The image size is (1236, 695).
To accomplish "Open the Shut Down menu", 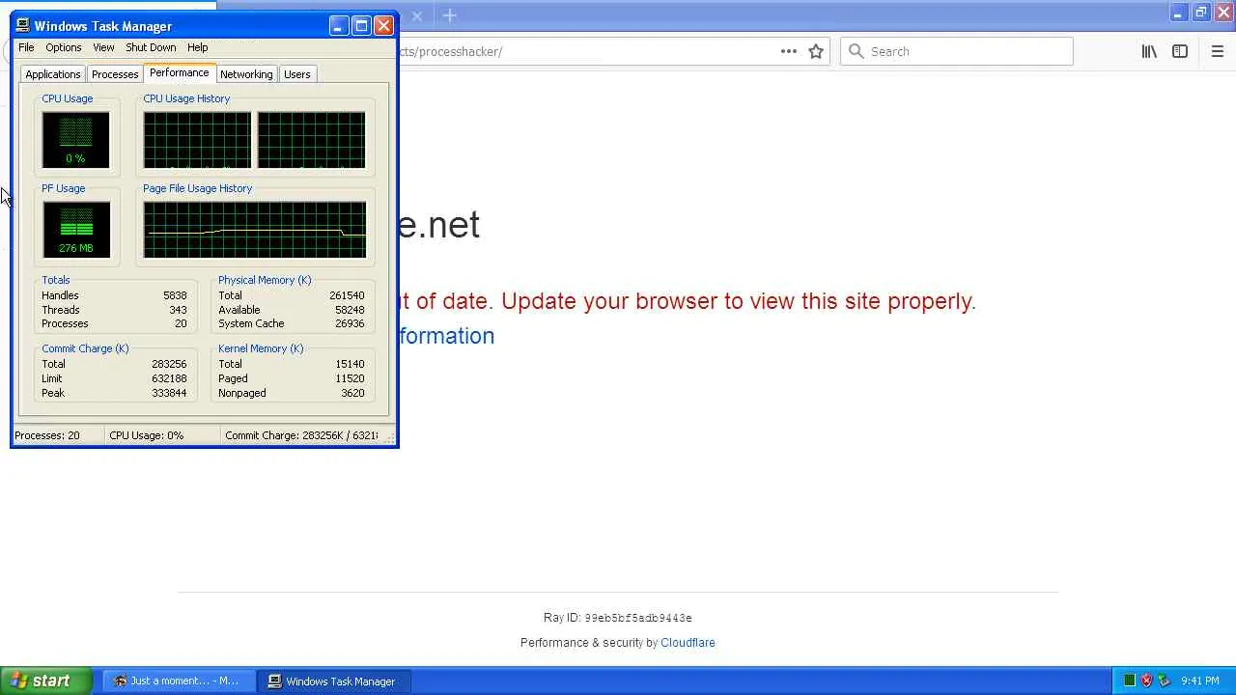I will coord(151,47).
